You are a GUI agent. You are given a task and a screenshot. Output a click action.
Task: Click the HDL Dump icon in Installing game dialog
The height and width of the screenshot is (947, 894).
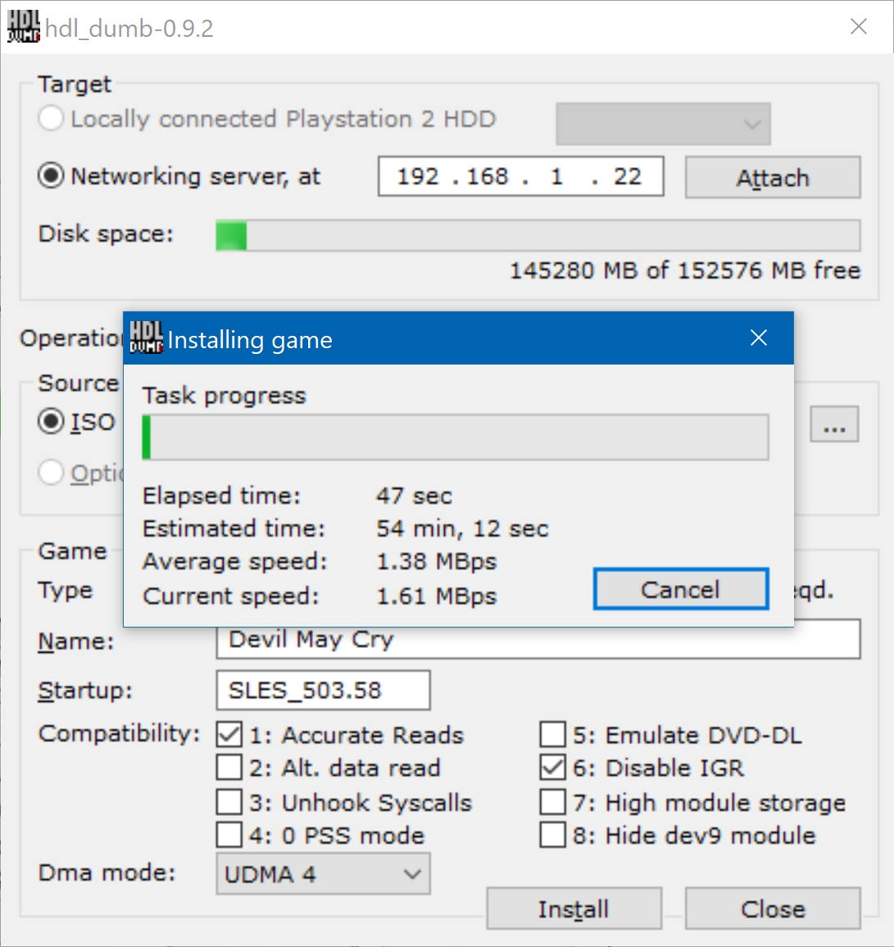(x=146, y=337)
